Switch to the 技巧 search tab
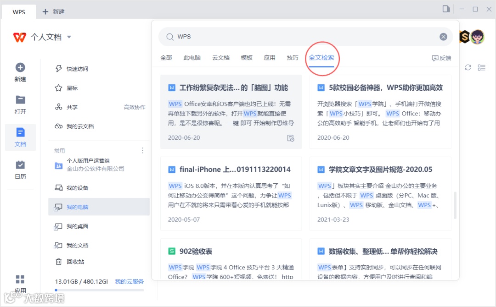496x307 pixels. 293,58
